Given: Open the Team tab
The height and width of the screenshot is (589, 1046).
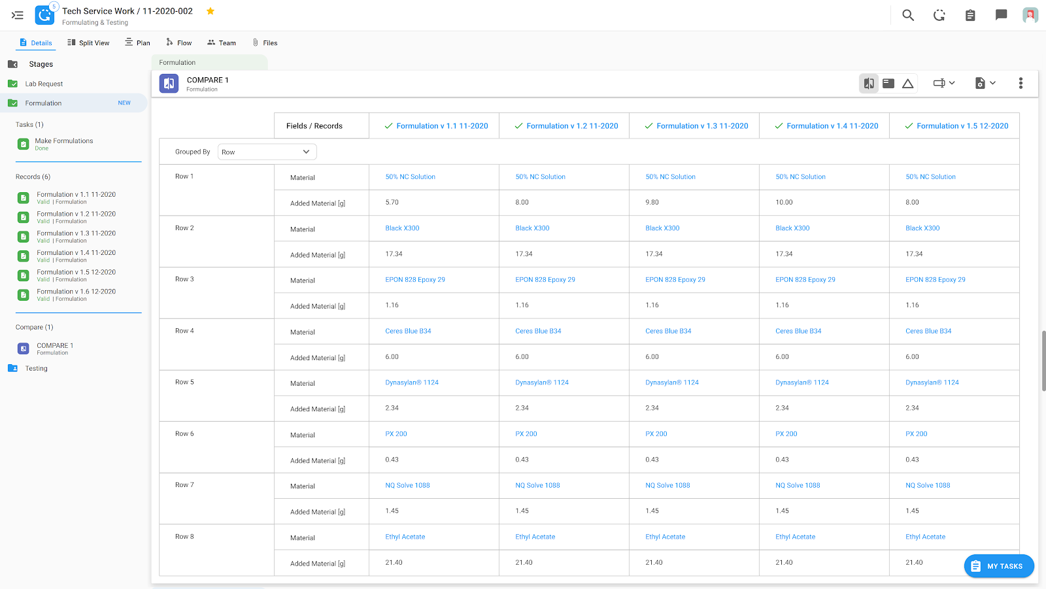Looking at the screenshot, I should tap(222, 43).
